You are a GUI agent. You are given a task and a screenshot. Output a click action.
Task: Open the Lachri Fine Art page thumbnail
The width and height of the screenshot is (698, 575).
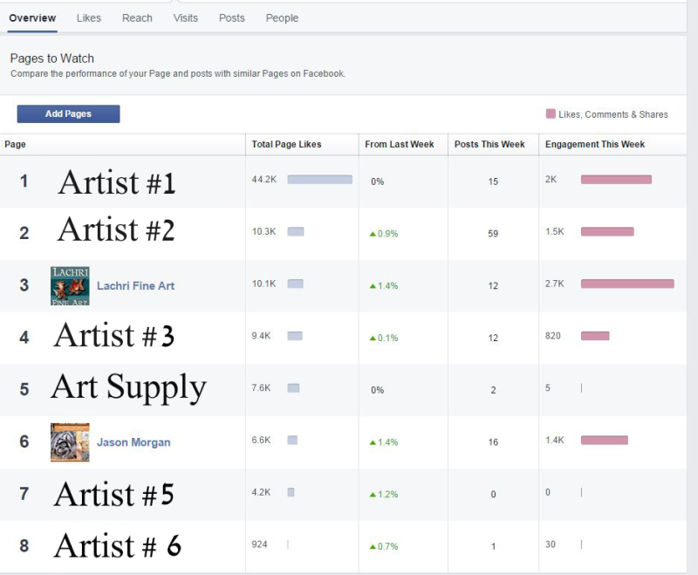(x=70, y=285)
